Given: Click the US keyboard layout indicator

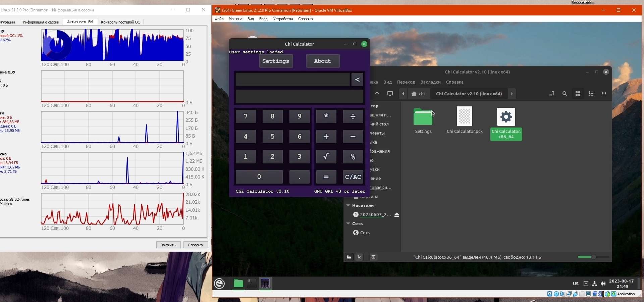Looking at the screenshot, I should pyautogui.click(x=576, y=284).
